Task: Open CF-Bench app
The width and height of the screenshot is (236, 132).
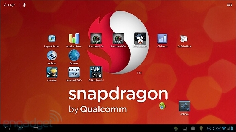Action: [x=162, y=39]
